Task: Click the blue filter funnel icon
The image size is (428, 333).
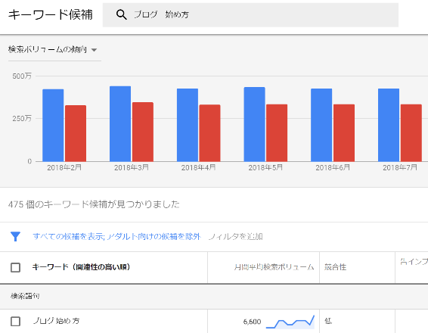Action: click(15, 237)
